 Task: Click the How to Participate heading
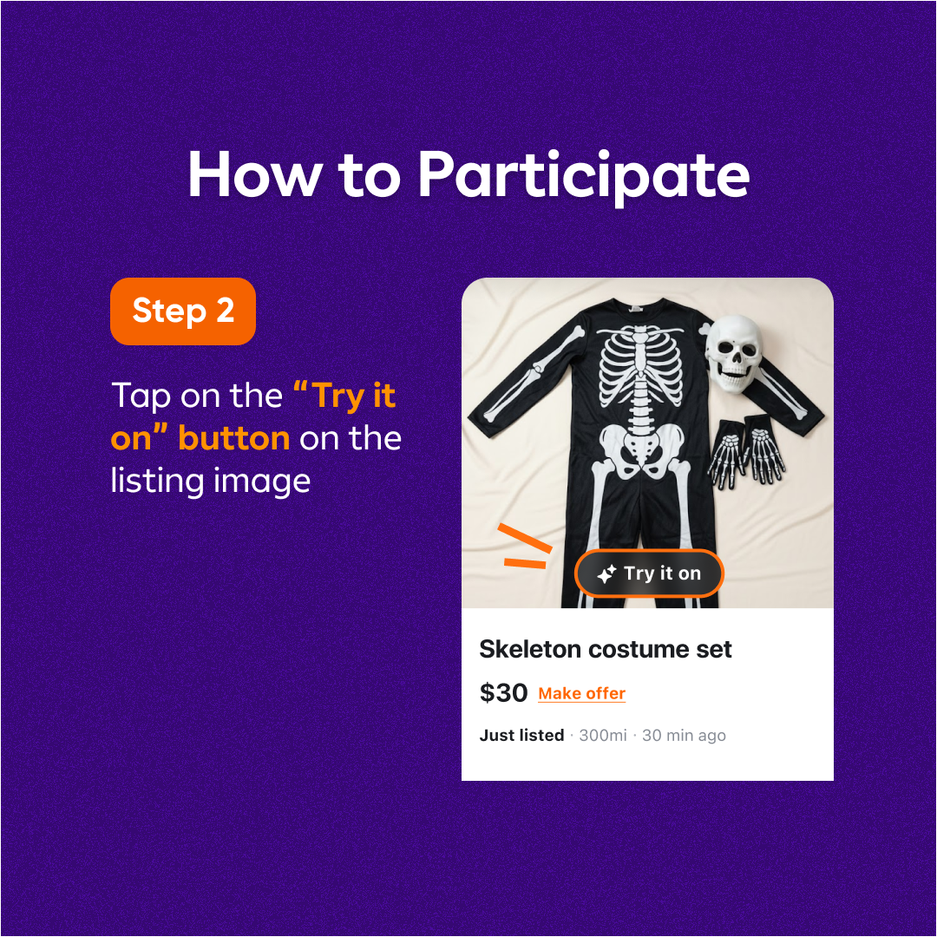(x=468, y=174)
